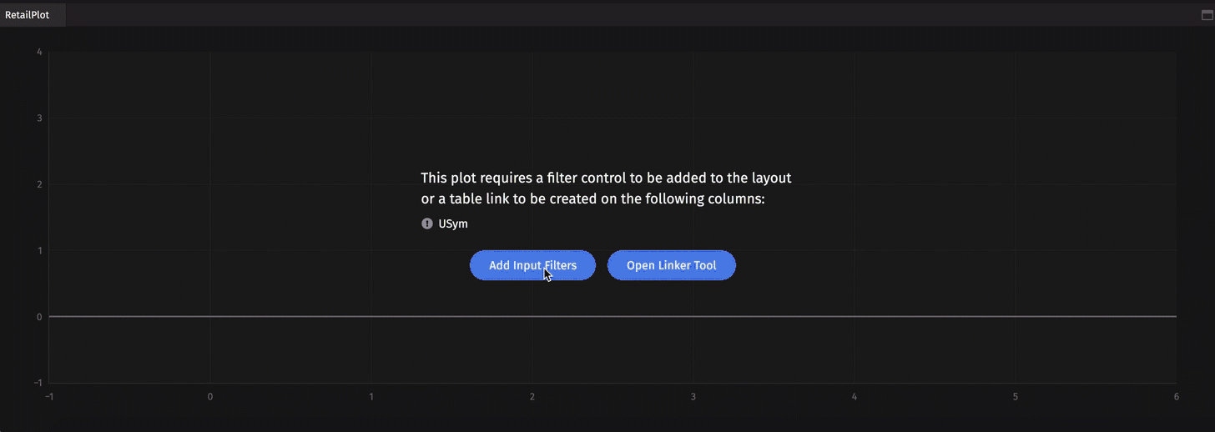Click the x-axis label 1
Screen dimensions: 1215x432
pyautogui.click(x=371, y=397)
